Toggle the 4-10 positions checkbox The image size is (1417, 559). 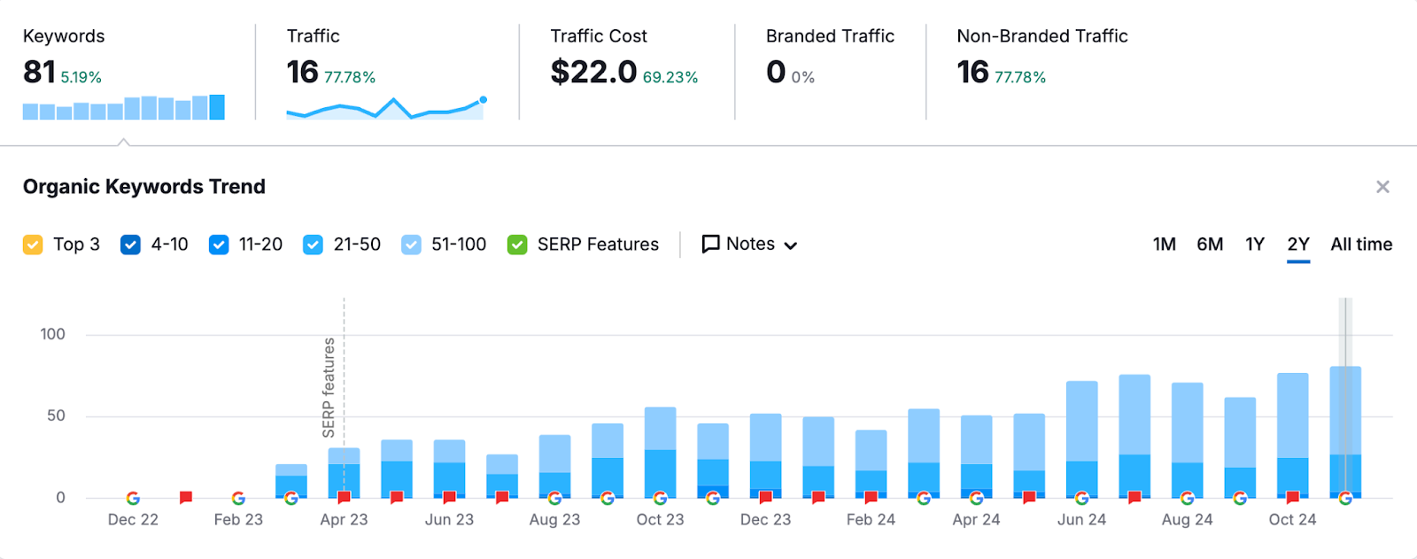pyautogui.click(x=130, y=245)
